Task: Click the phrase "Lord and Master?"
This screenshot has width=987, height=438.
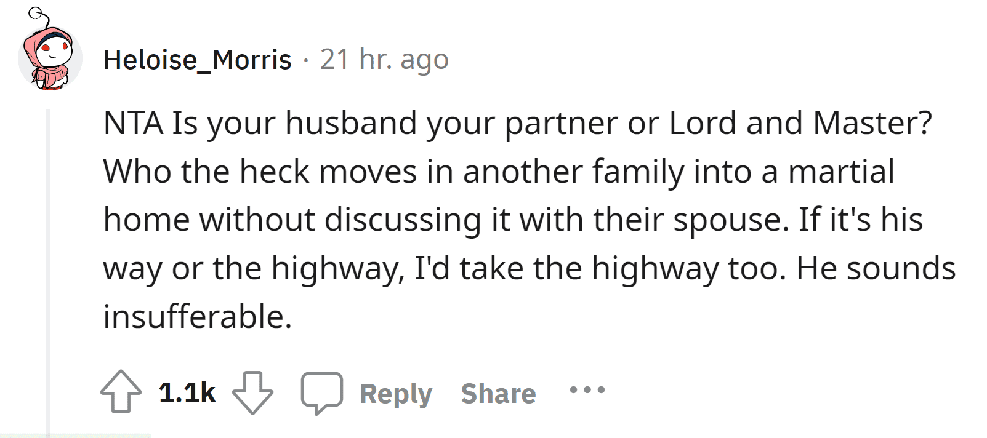Action: (x=800, y=123)
